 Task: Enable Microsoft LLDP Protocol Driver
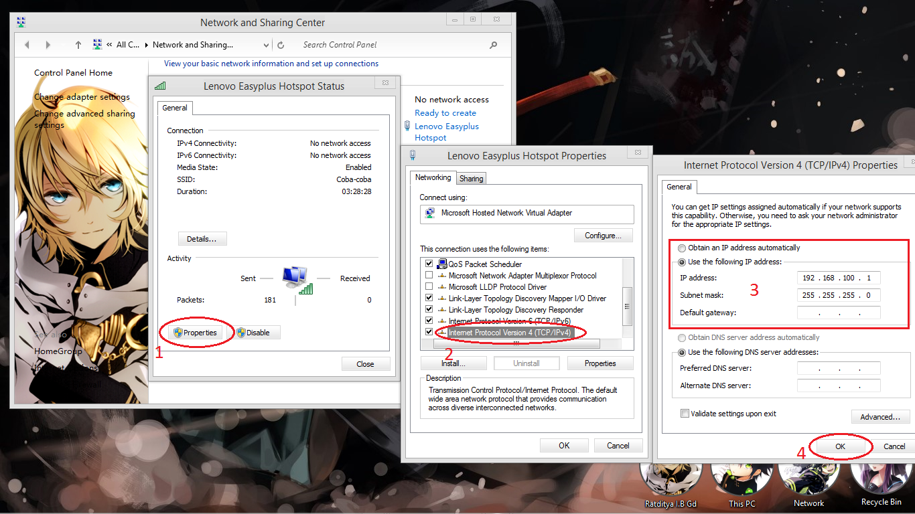pos(429,286)
